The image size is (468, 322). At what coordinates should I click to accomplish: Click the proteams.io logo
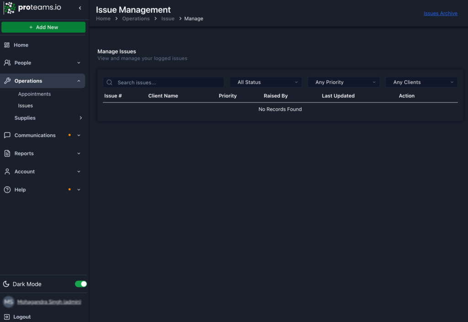click(32, 8)
